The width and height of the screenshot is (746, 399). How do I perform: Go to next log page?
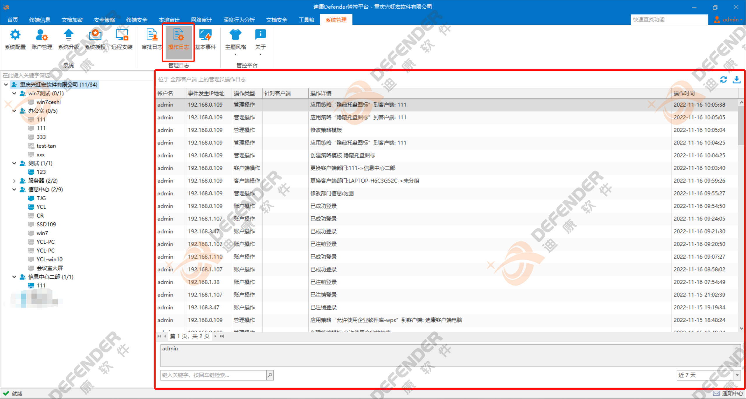tap(215, 336)
